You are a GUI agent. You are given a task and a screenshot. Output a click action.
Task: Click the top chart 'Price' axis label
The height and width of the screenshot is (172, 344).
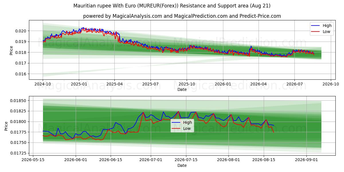(11, 50)
